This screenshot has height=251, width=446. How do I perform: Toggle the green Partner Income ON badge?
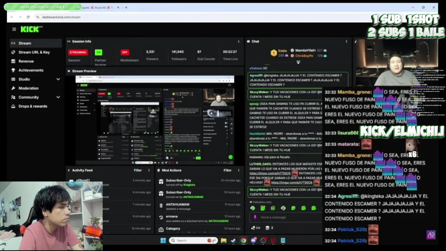[x=99, y=52]
